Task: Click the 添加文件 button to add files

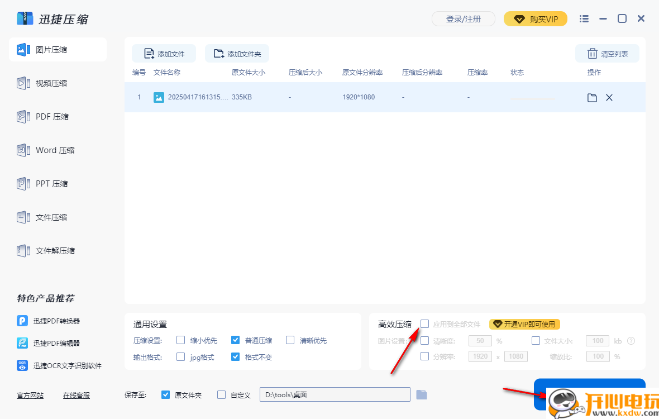Action: pyautogui.click(x=164, y=53)
